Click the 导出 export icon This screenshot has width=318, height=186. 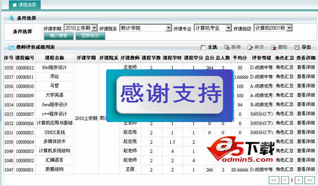[x=297, y=47]
